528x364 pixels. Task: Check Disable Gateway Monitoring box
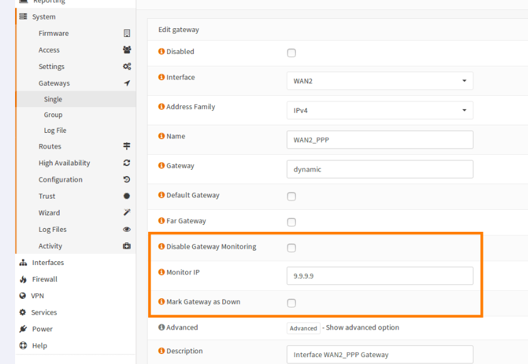point(291,248)
